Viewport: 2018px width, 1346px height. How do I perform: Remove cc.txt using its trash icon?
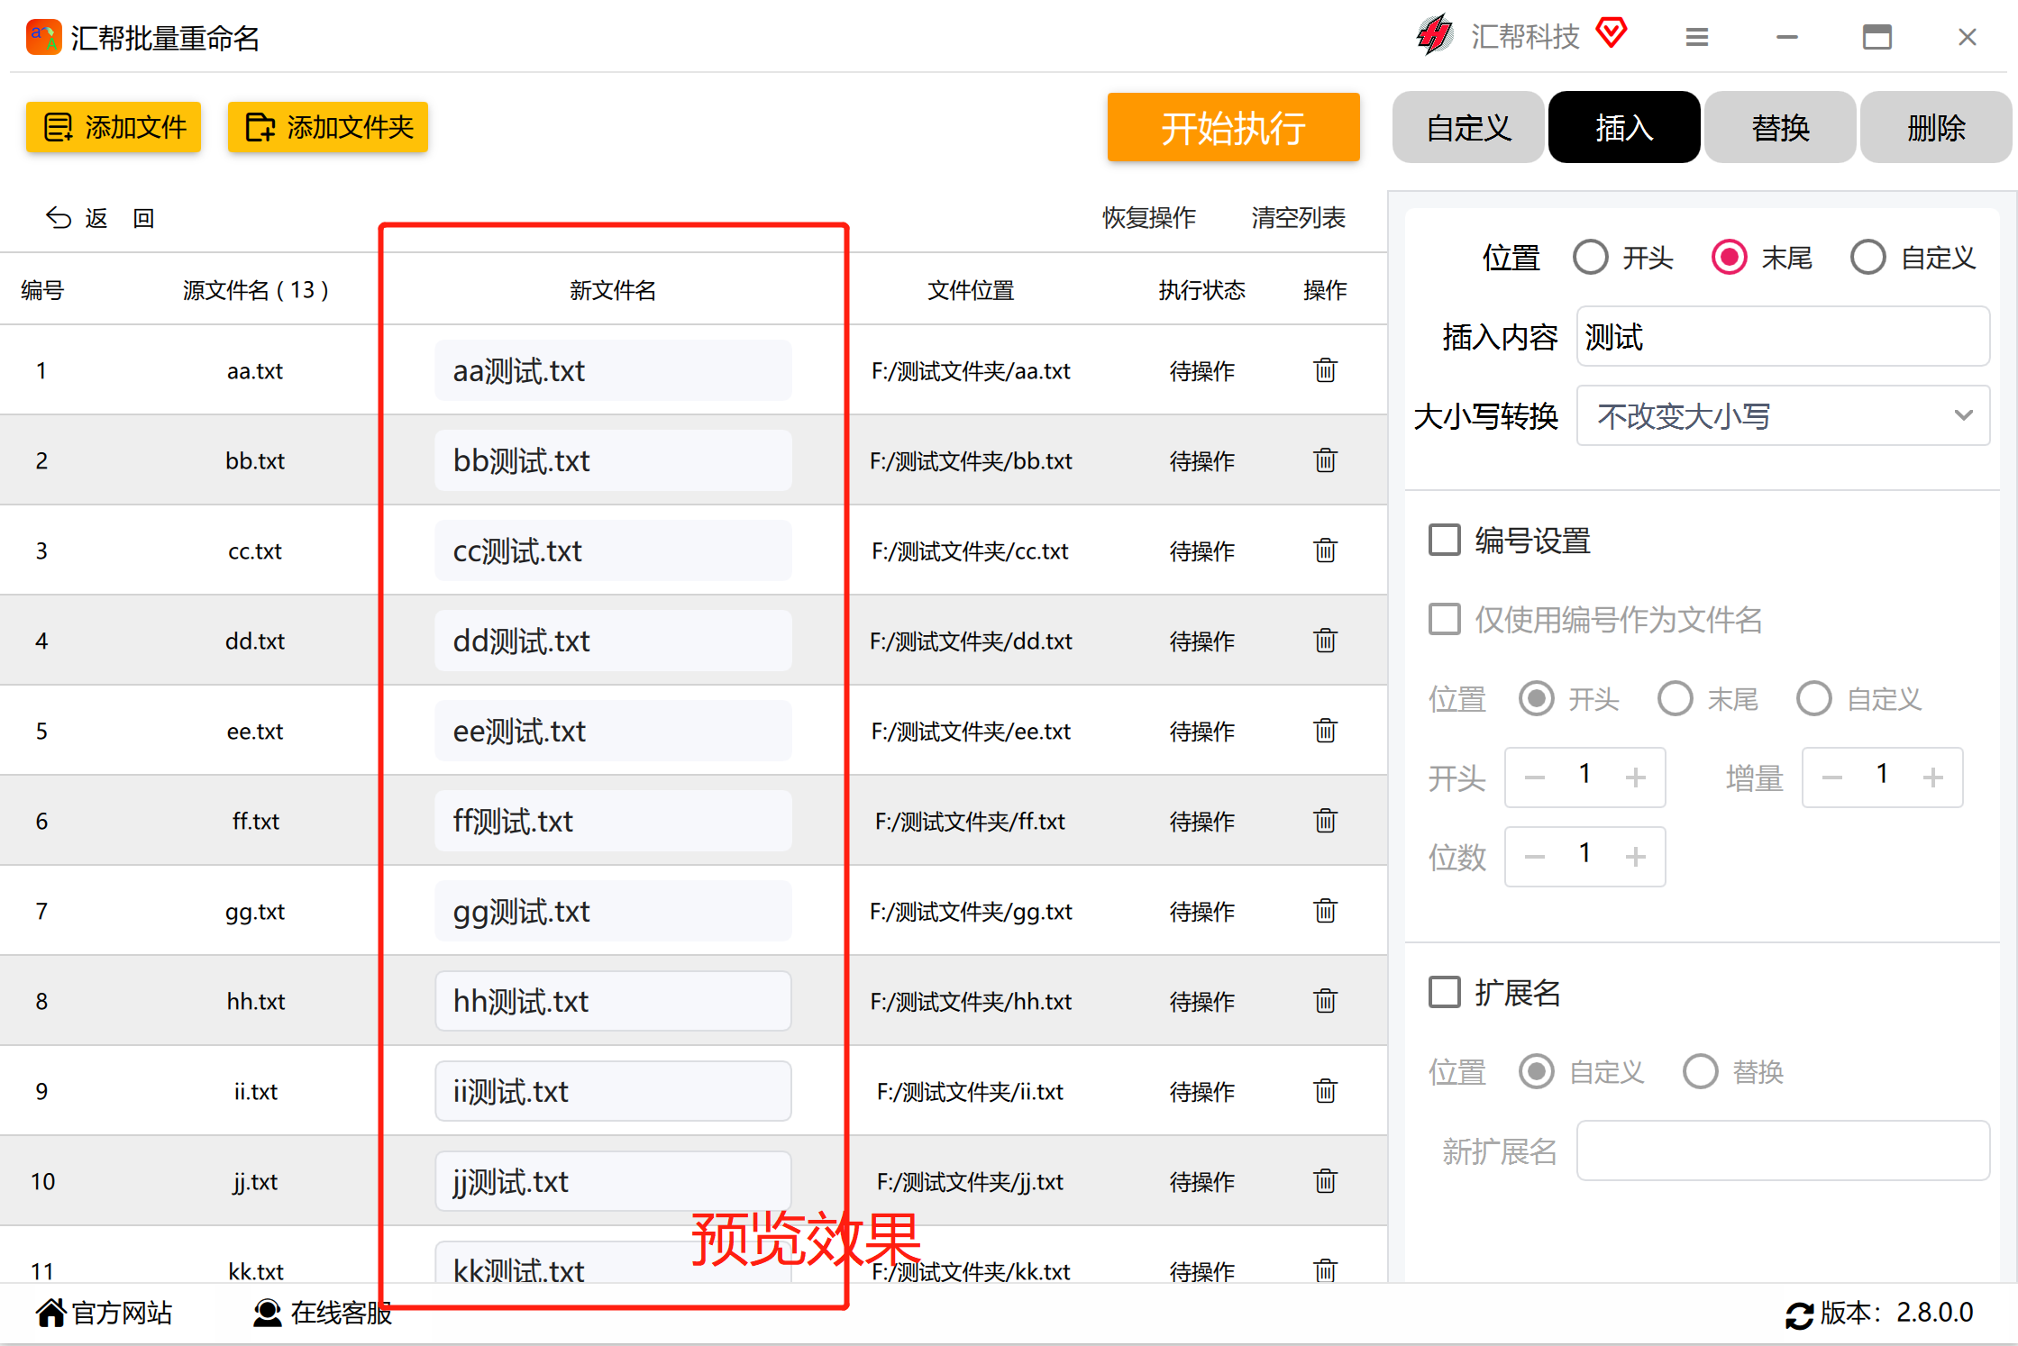click(x=1325, y=550)
